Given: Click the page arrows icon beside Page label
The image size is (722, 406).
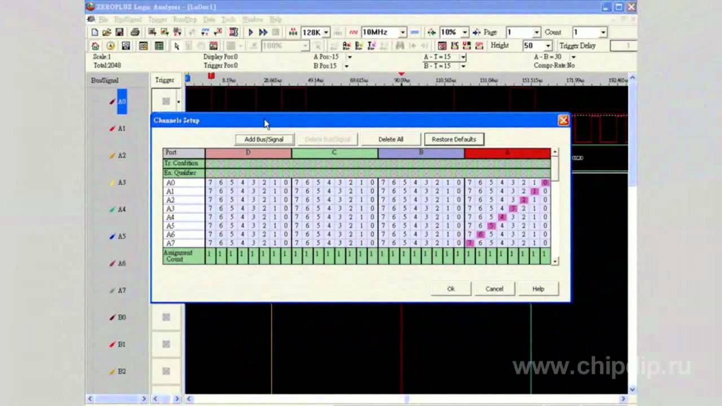Looking at the screenshot, I should (x=477, y=32).
